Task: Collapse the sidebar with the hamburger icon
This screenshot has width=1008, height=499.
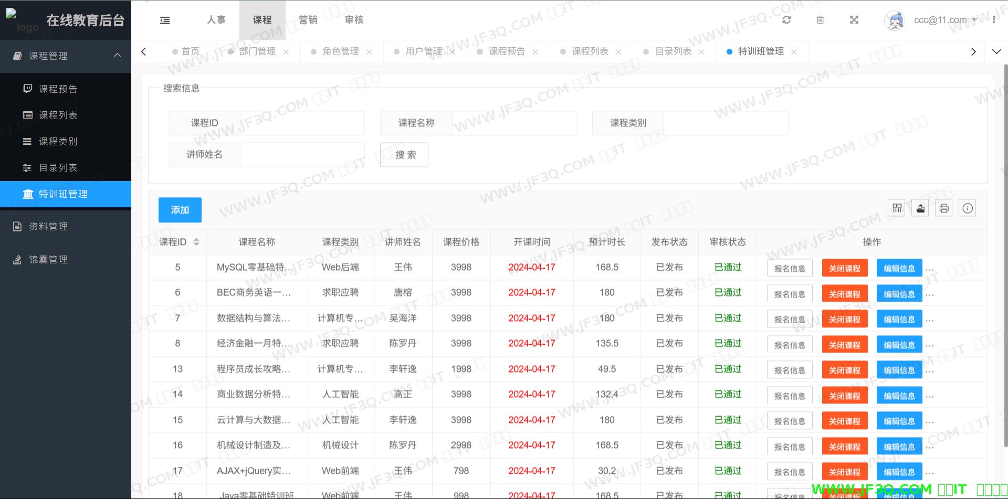Action: 165,20
